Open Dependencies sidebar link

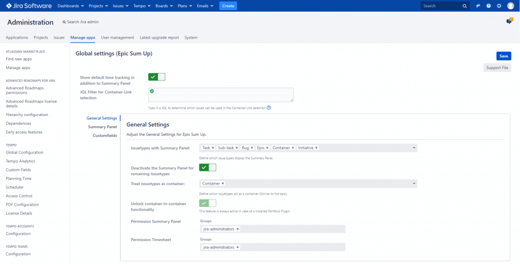[19, 124]
